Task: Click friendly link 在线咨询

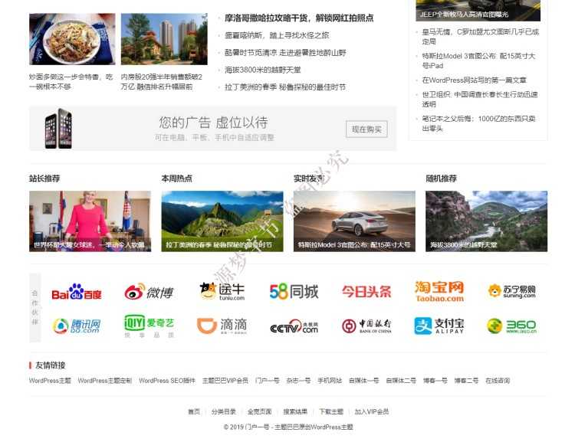Action: [498, 381]
